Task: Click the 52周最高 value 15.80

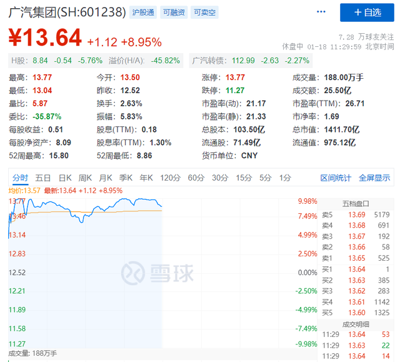Action: (59, 156)
